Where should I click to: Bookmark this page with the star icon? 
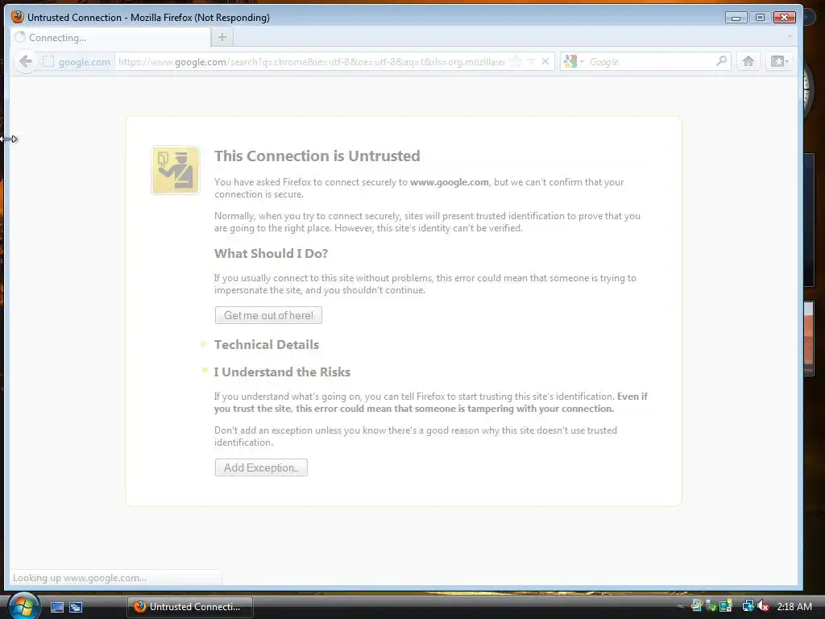pos(516,61)
